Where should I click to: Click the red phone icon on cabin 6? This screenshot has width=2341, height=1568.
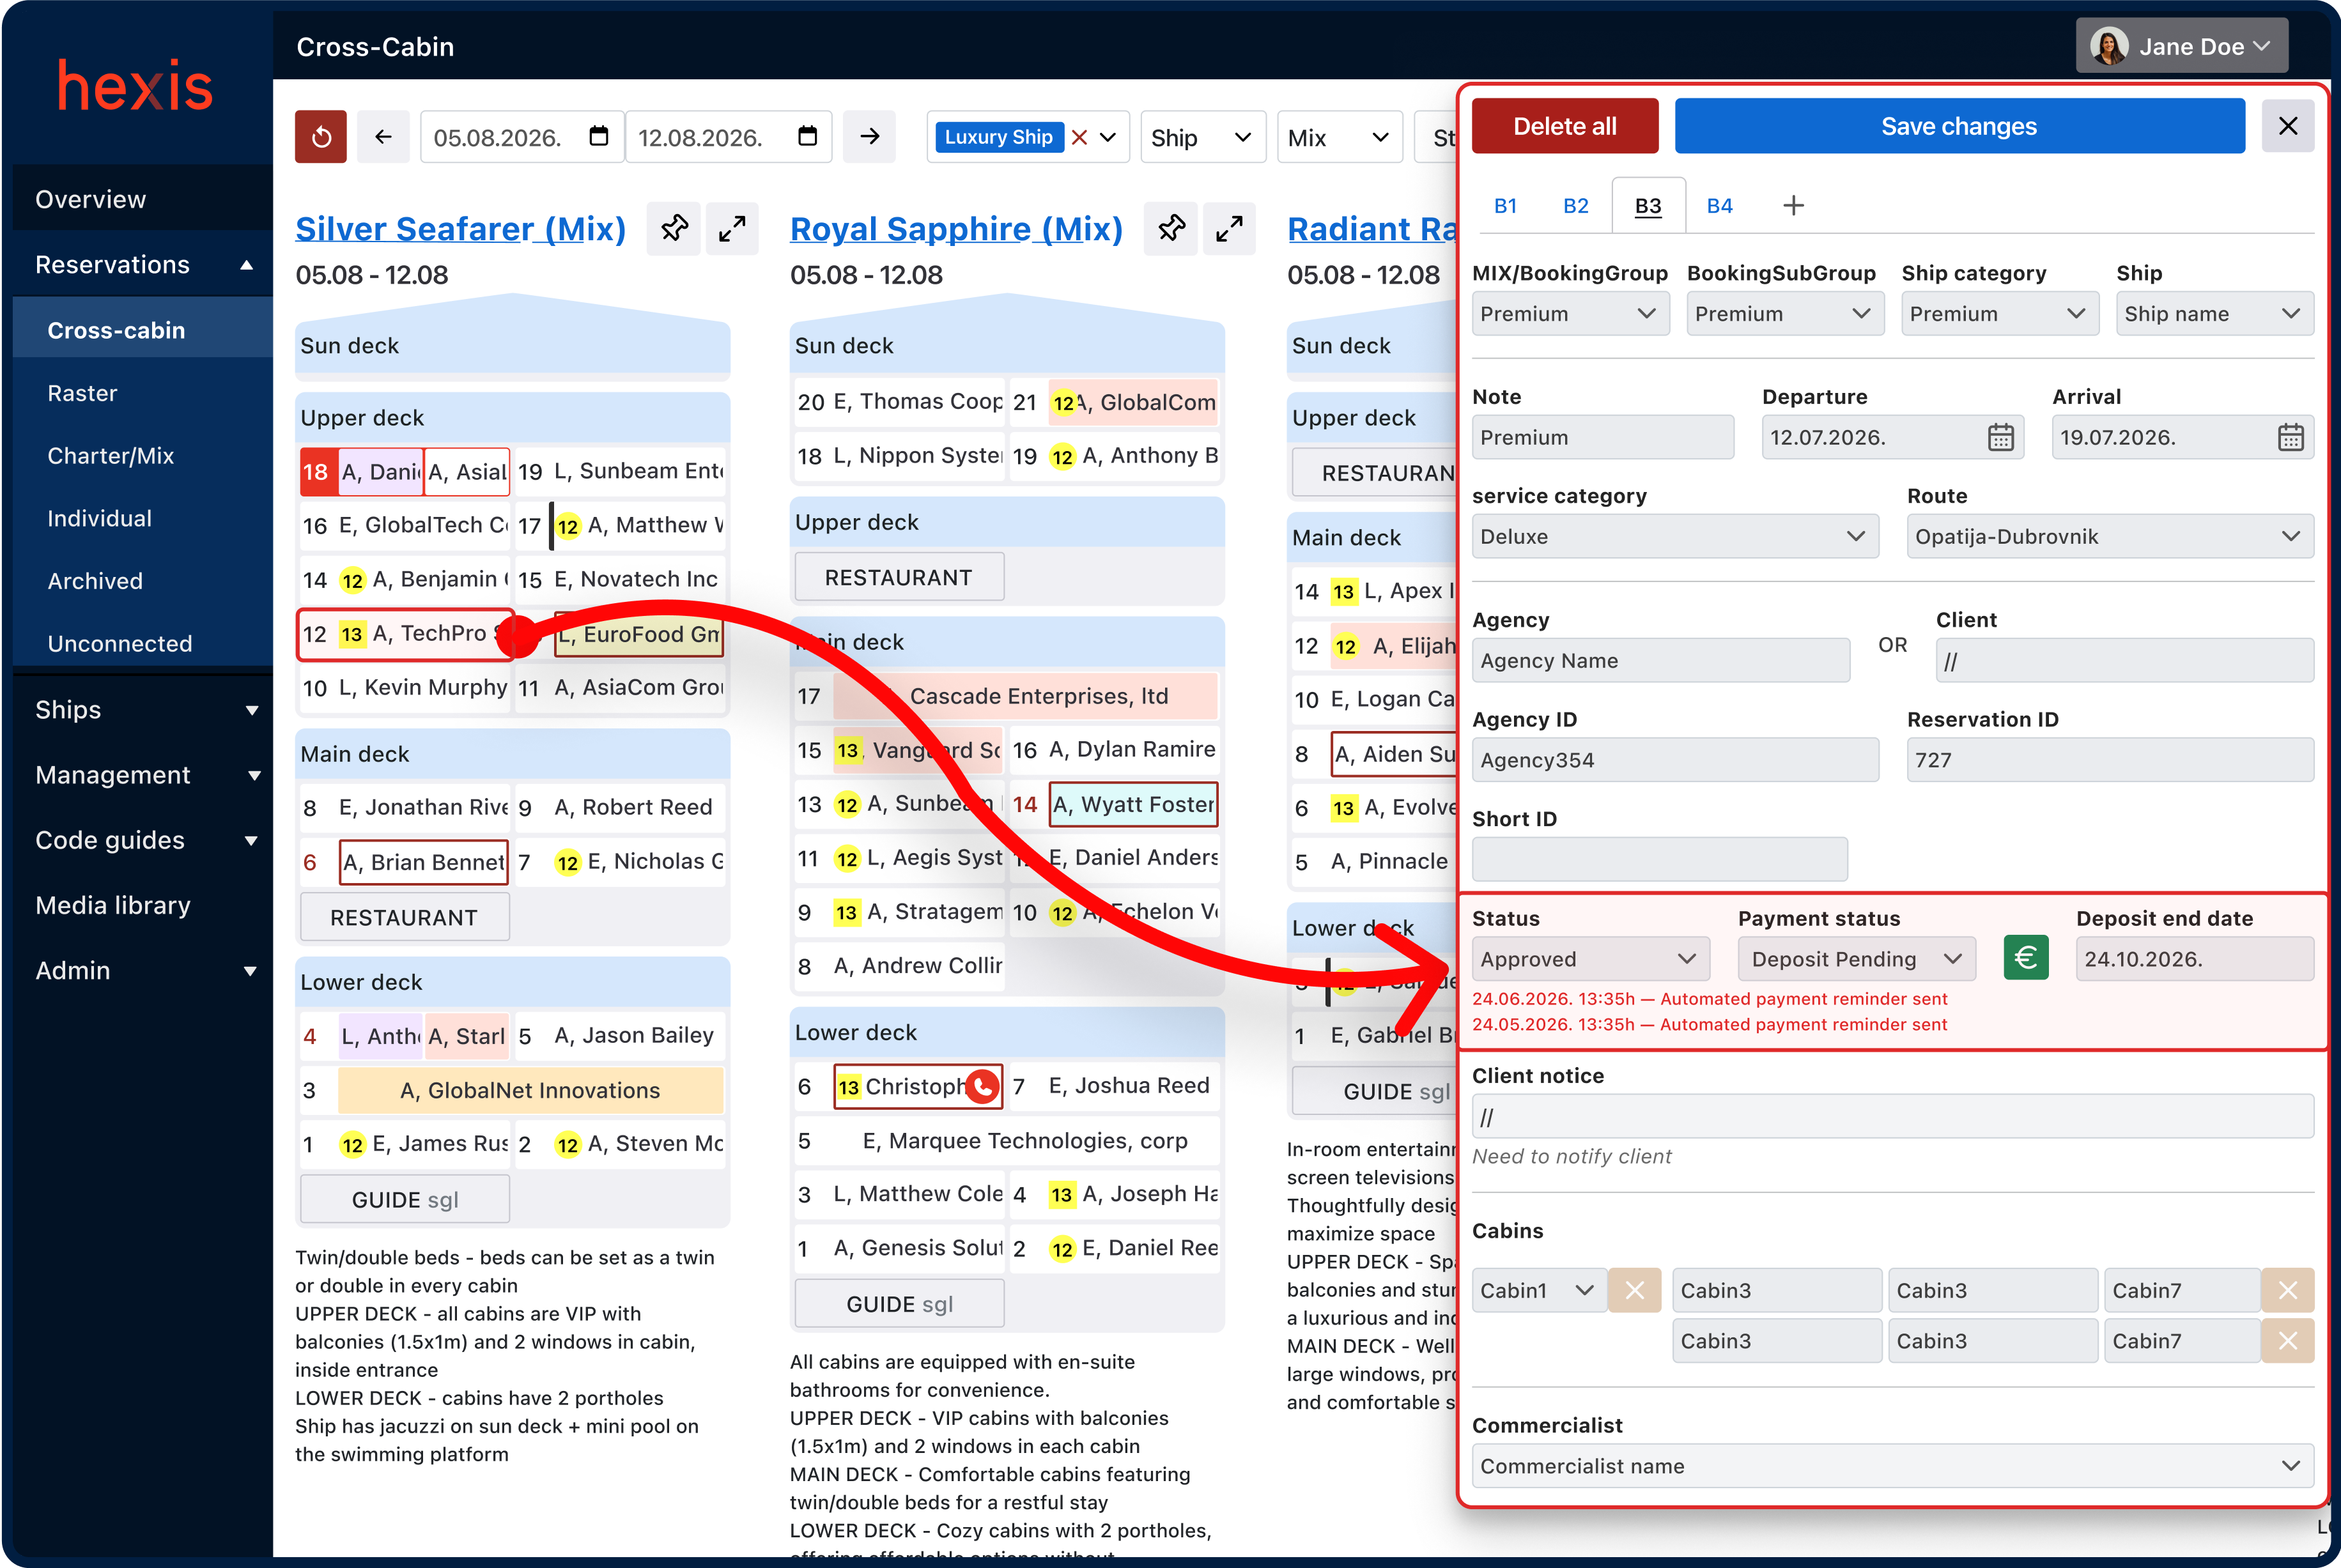(x=983, y=1086)
